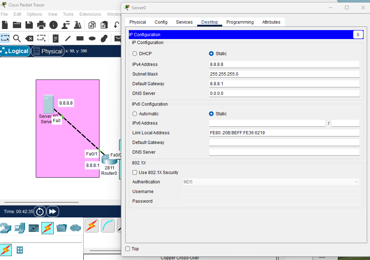370x260 pixels.
Task: Open the Authentication MD5 dropdown
Action: (x=271, y=182)
